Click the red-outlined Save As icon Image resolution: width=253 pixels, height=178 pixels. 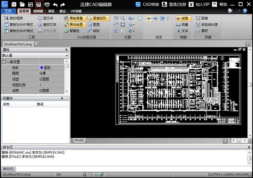tap(39, 4)
